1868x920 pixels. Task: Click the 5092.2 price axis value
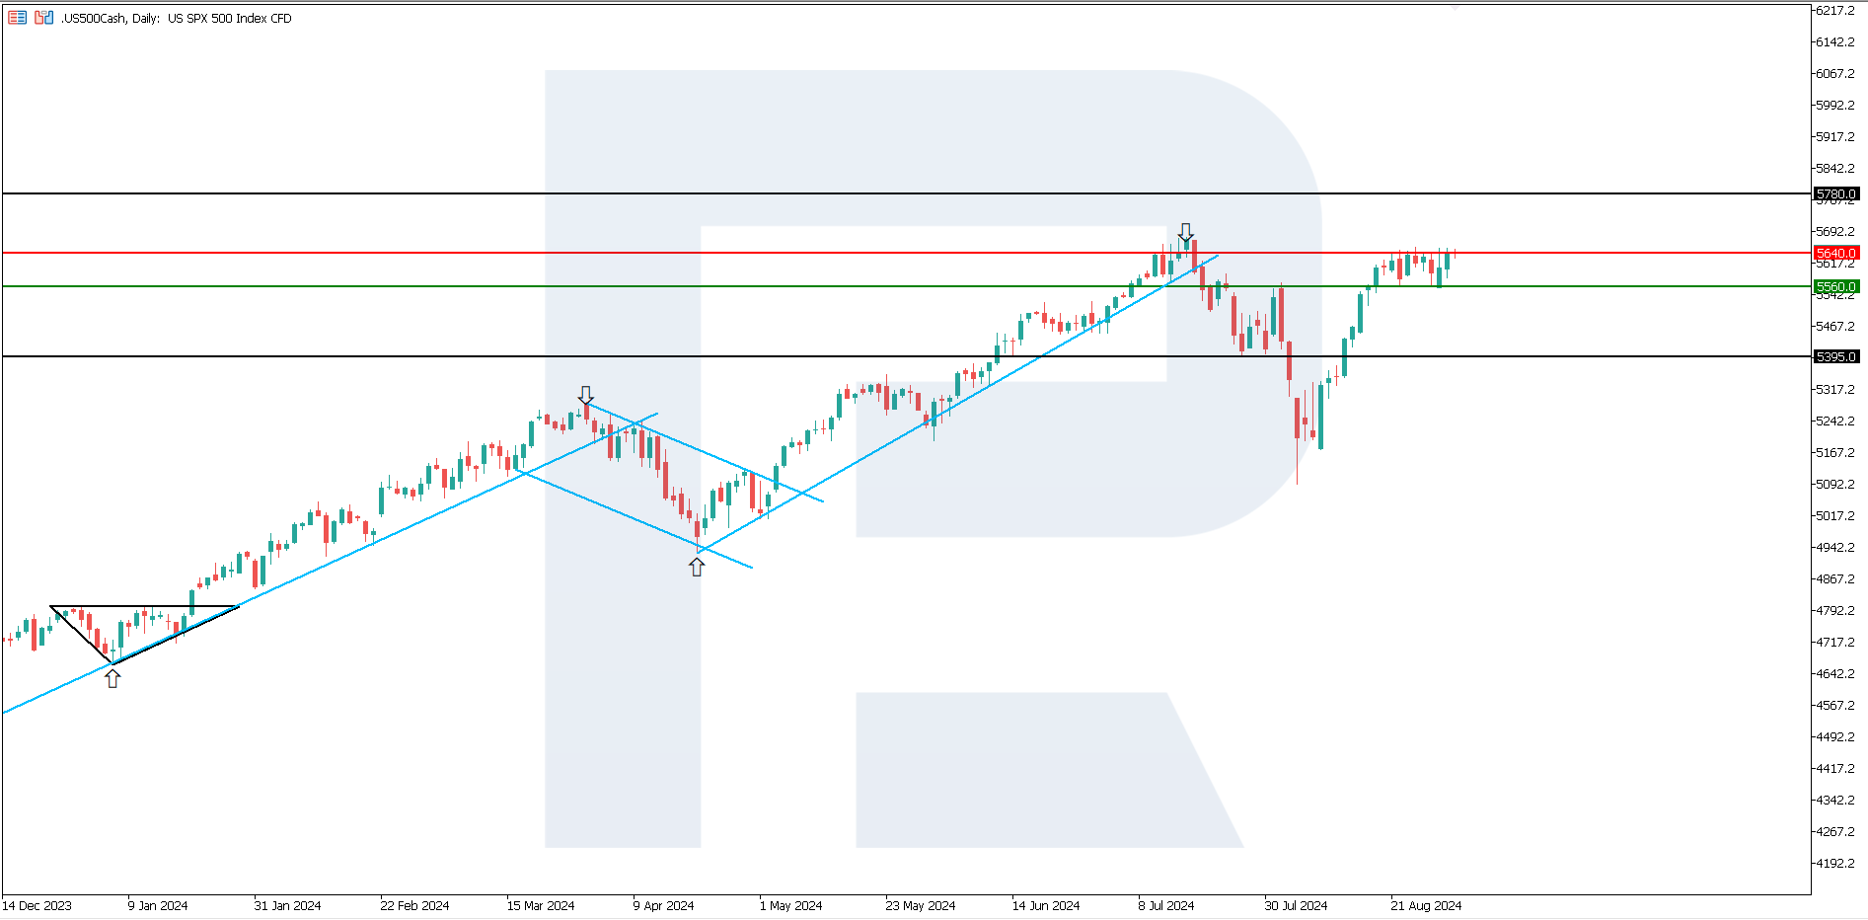tap(1835, 485)
